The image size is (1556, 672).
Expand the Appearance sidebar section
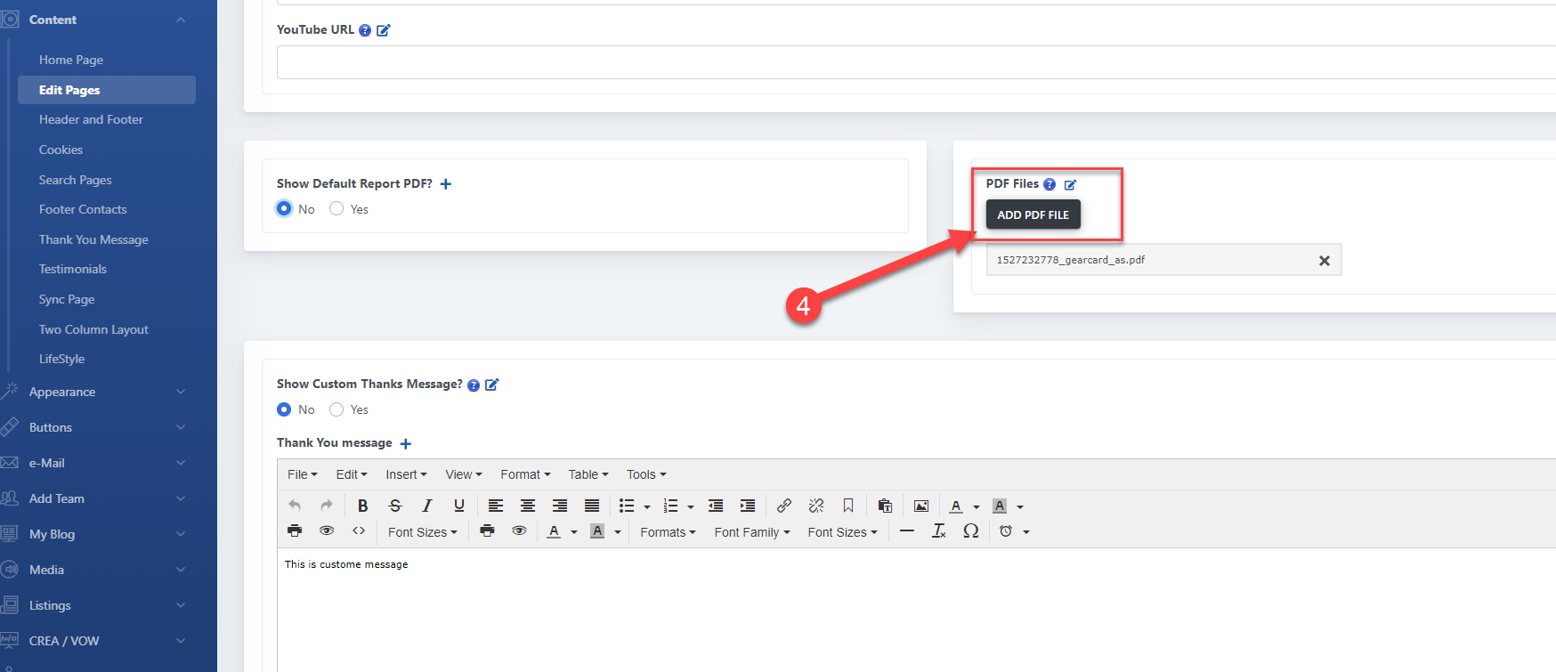tap(98, 392)
